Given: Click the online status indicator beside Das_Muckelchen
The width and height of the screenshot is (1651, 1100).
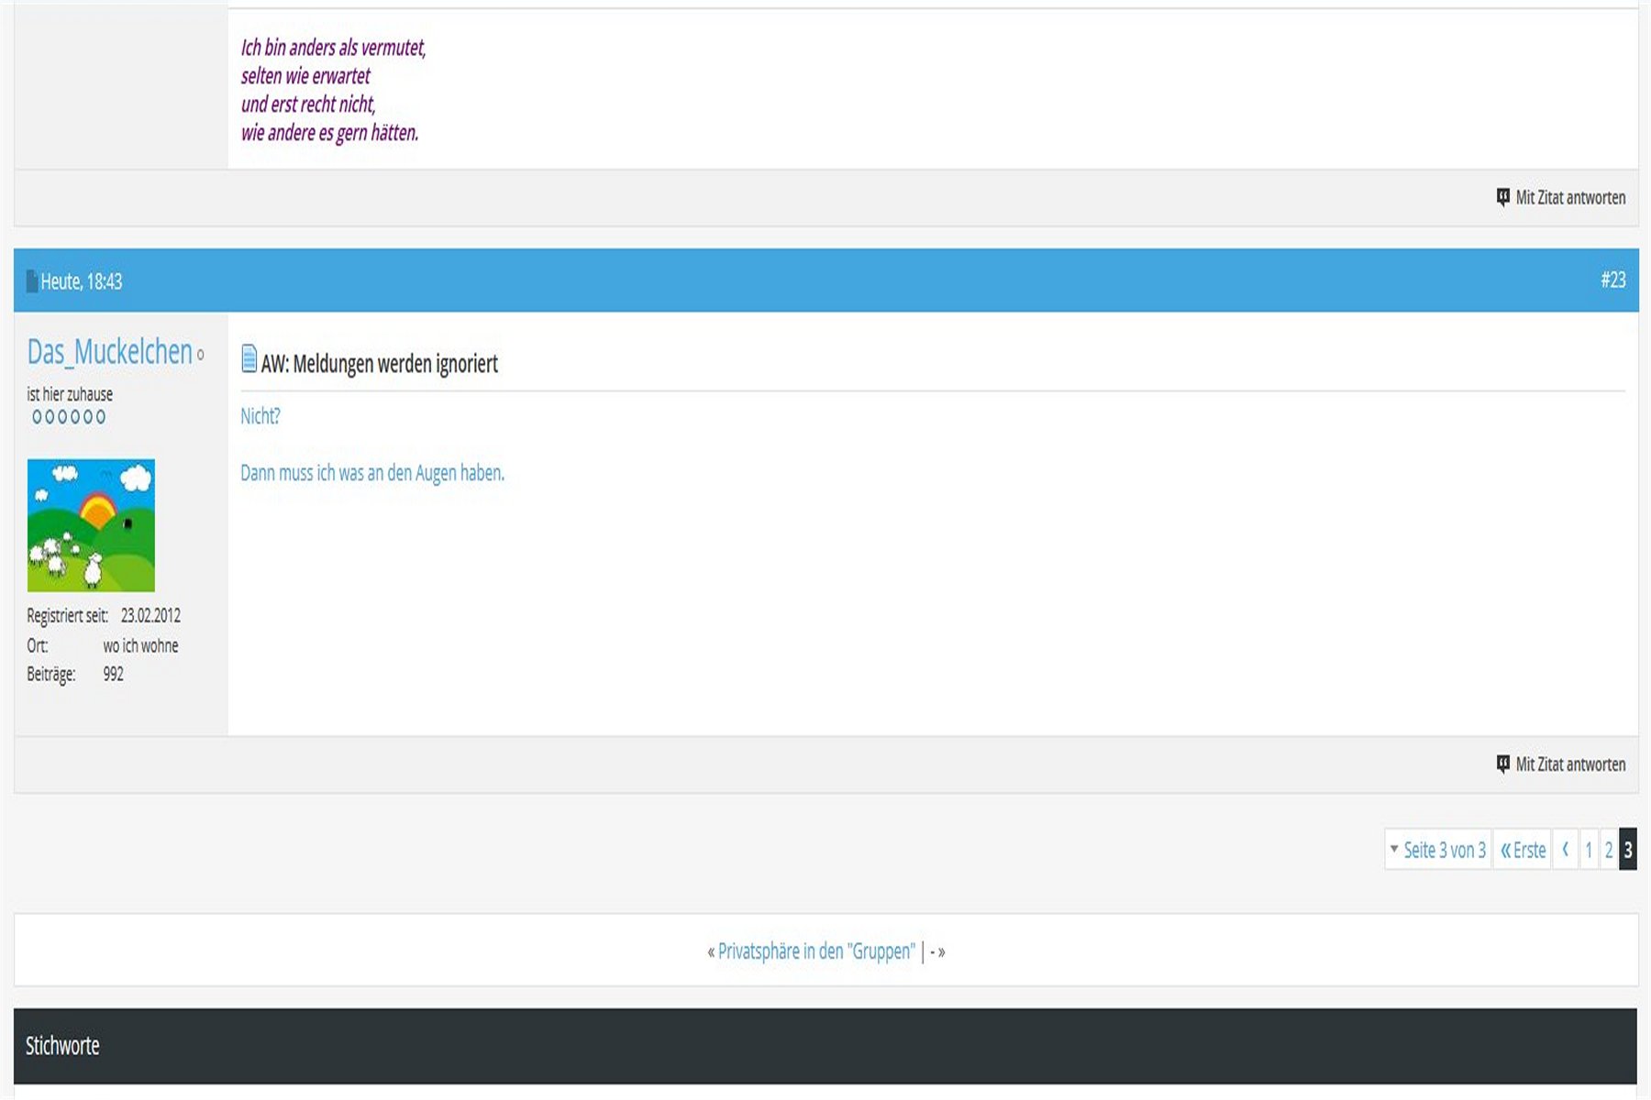Looking at the screenshot, I should (201, 355).
